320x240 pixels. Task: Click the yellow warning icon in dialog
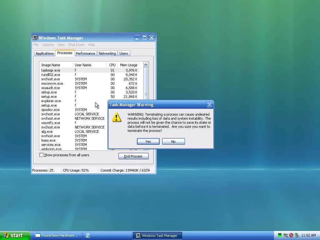(117, 117)
